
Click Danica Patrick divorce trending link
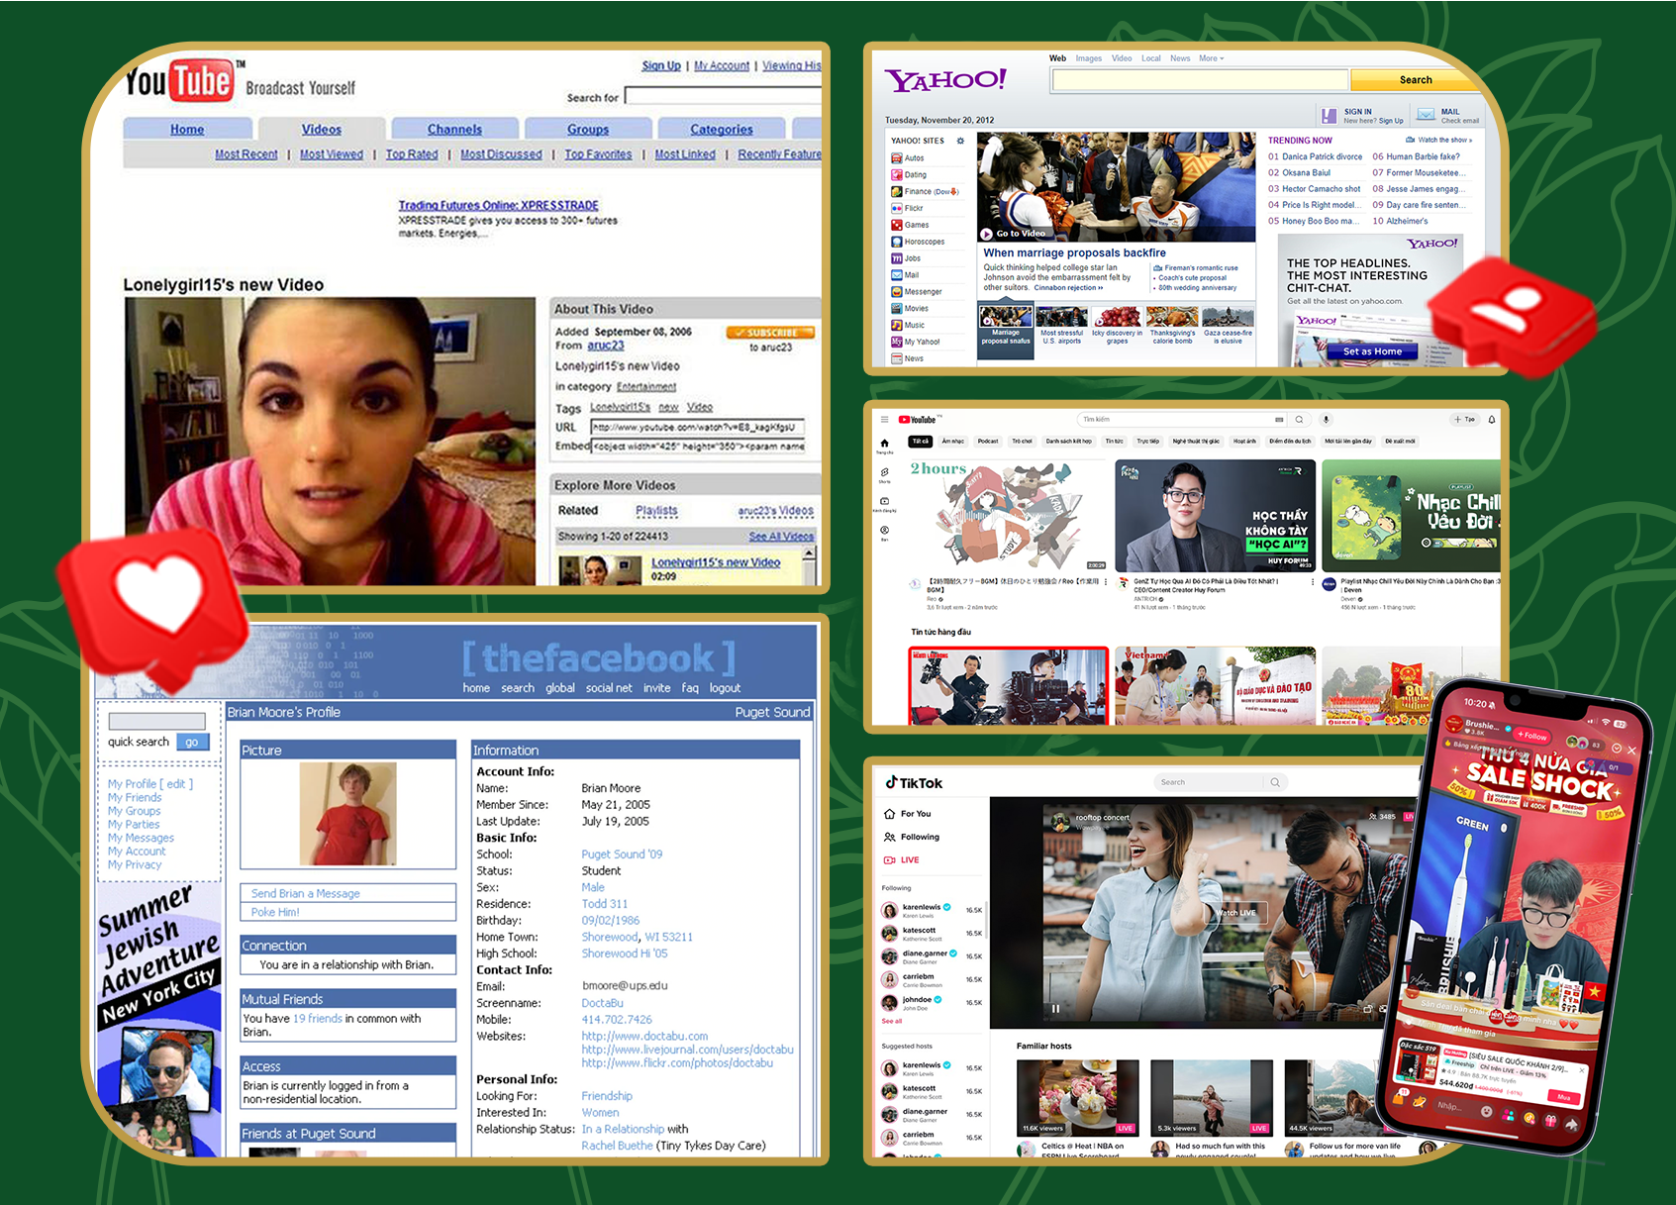click(x=1322, y=156)
